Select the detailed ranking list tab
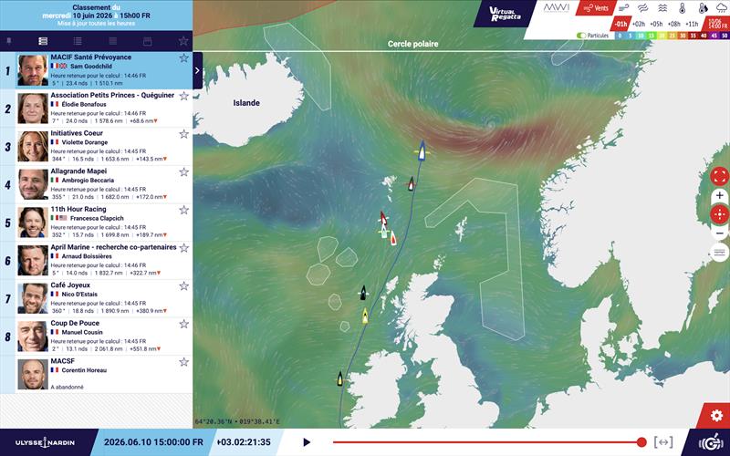730x456 pixels. pos(43,41)
